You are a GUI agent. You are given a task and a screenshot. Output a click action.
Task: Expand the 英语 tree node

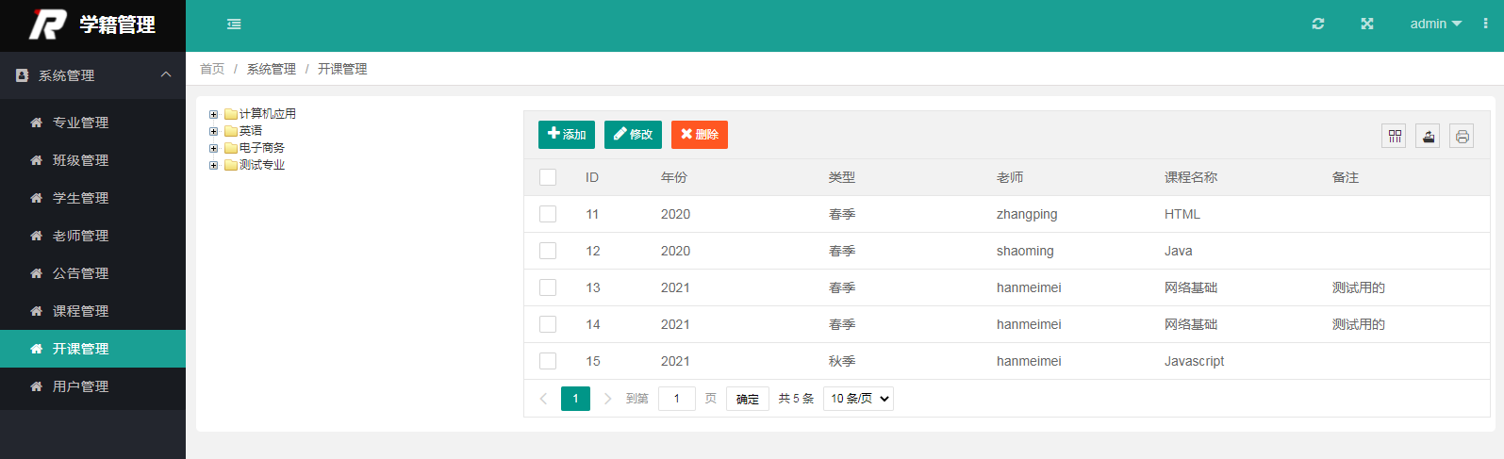pyautogui.click(x=213, y=131)
